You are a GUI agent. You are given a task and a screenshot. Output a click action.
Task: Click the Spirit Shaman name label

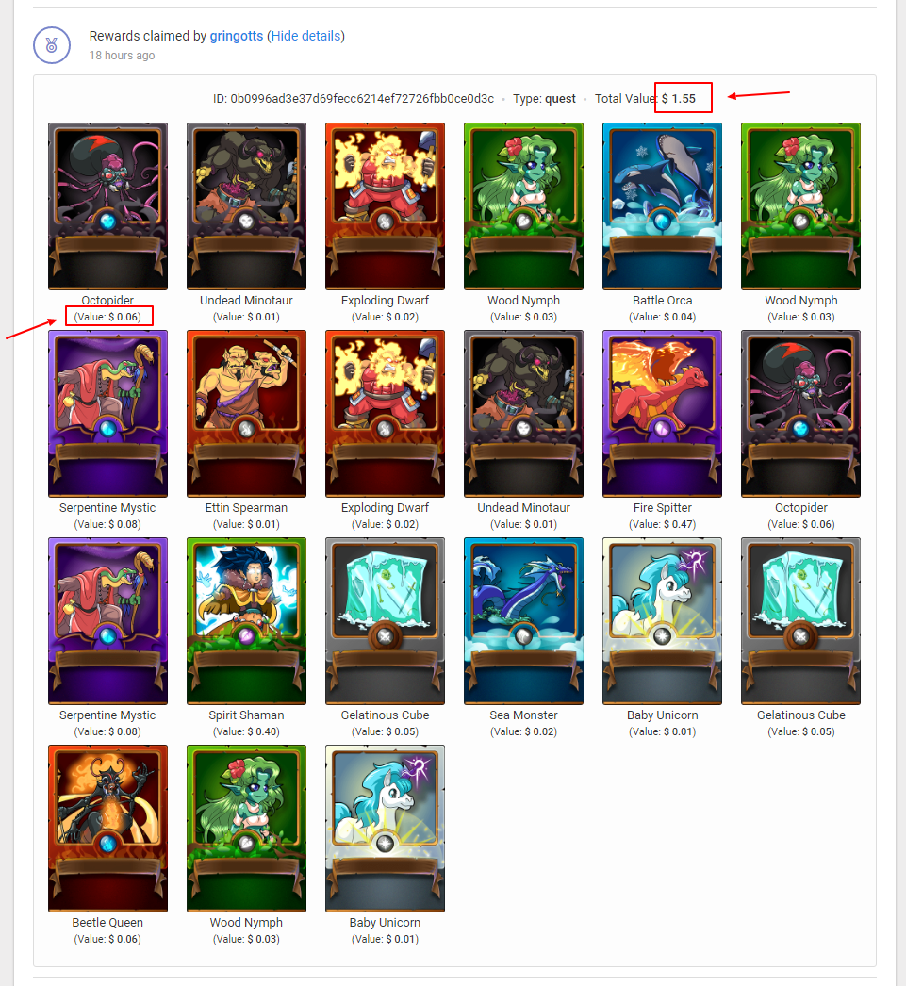point(246,715)
